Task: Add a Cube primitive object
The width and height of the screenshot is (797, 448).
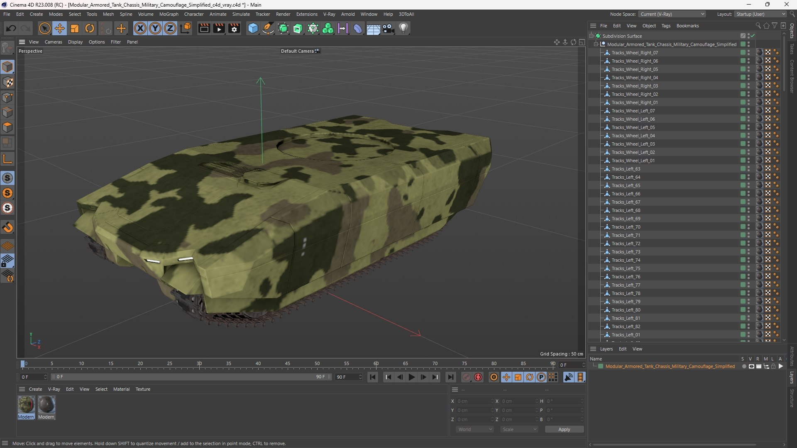Action: [x=253, y=28]
